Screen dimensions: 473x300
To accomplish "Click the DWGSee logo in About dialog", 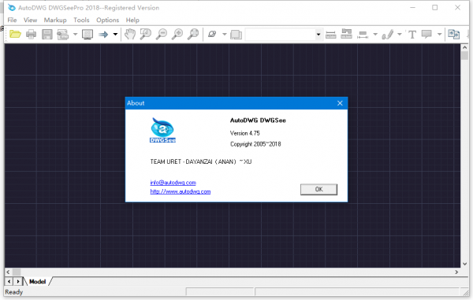I will [x=162, y=130].
